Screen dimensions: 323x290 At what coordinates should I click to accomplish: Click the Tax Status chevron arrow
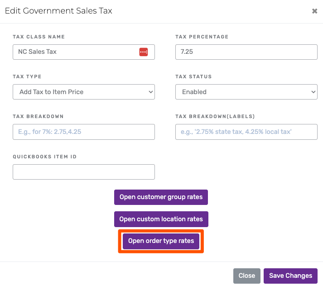313,92
